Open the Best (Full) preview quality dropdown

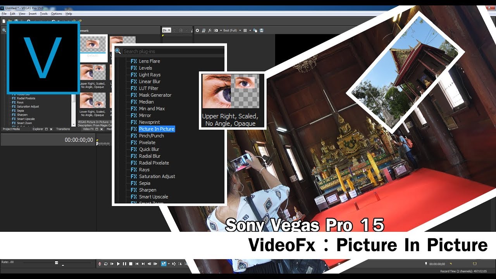(x=232, y=30)
